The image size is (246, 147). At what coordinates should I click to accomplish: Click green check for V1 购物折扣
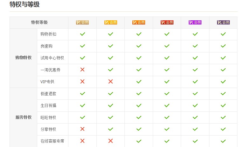click(82, 34)
